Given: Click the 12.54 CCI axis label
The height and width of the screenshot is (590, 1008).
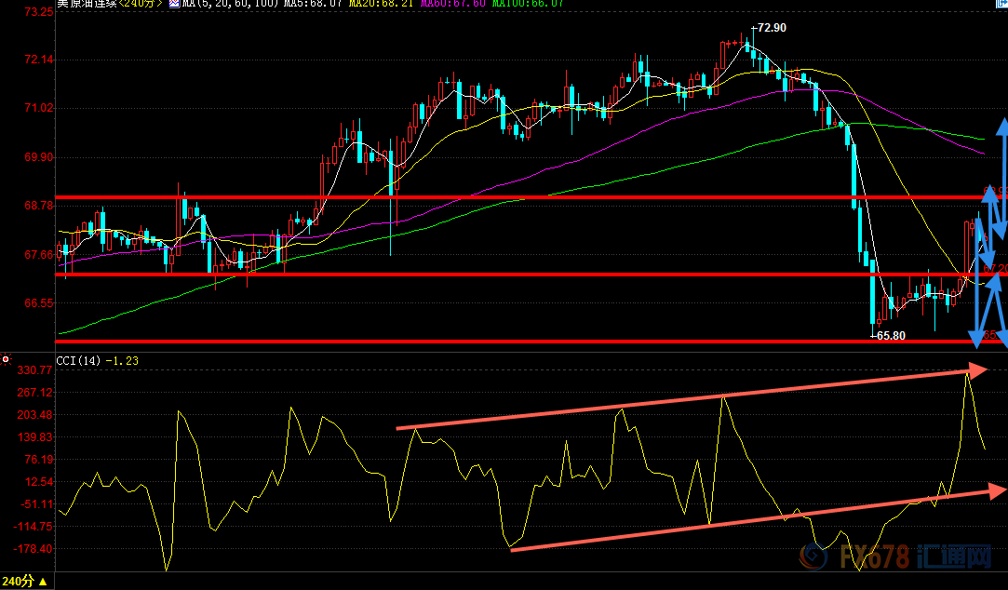Looking at the screenshot, I should click(x=38, y=482).
